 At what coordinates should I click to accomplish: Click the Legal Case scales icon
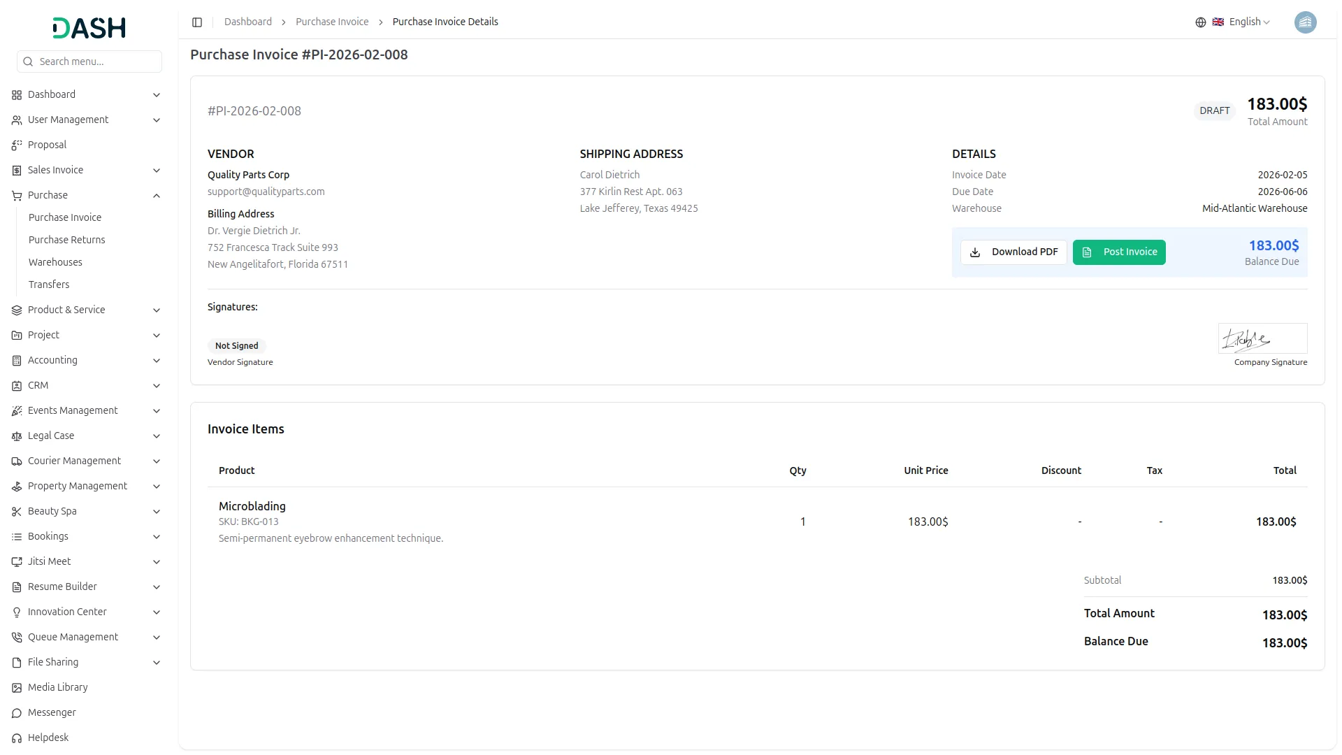(17, 436)
